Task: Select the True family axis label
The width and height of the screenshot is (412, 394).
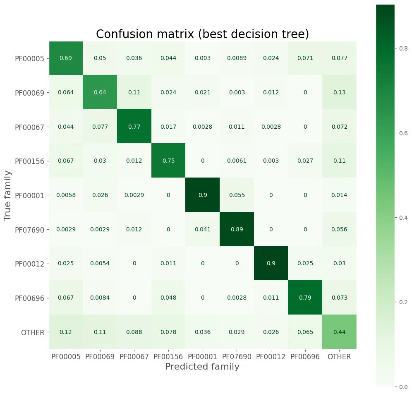Action: [7, 196]
